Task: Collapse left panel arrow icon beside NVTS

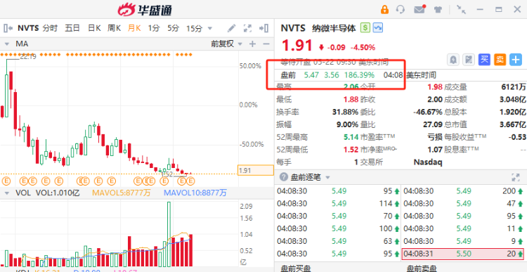Action: (8, 28)
